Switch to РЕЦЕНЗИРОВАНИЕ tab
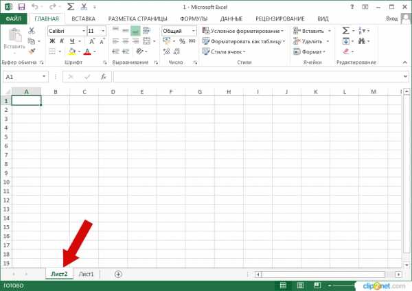The image size is (412, 291). [280, 19]
